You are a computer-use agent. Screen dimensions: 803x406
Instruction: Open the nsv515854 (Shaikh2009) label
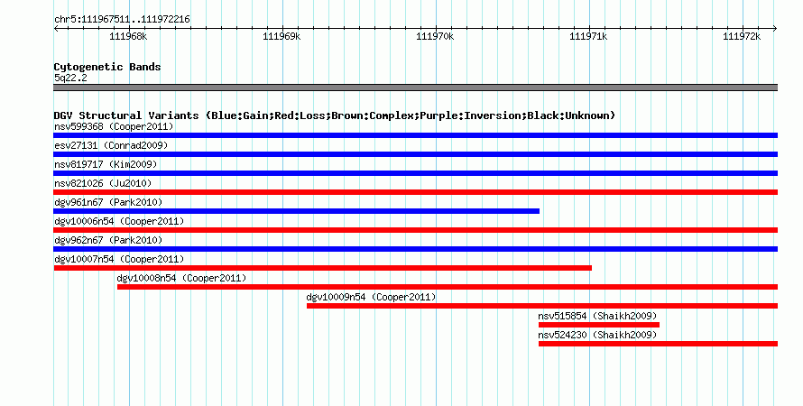(597, 316)
